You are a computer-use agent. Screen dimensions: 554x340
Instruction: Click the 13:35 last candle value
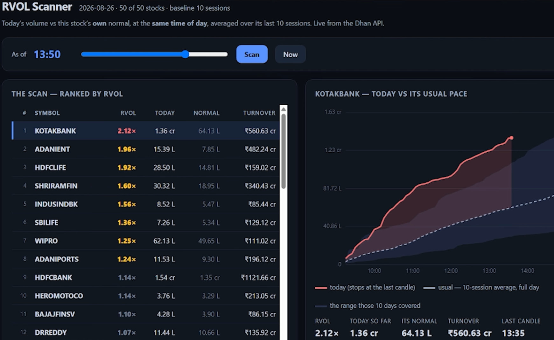pos(513,333)
